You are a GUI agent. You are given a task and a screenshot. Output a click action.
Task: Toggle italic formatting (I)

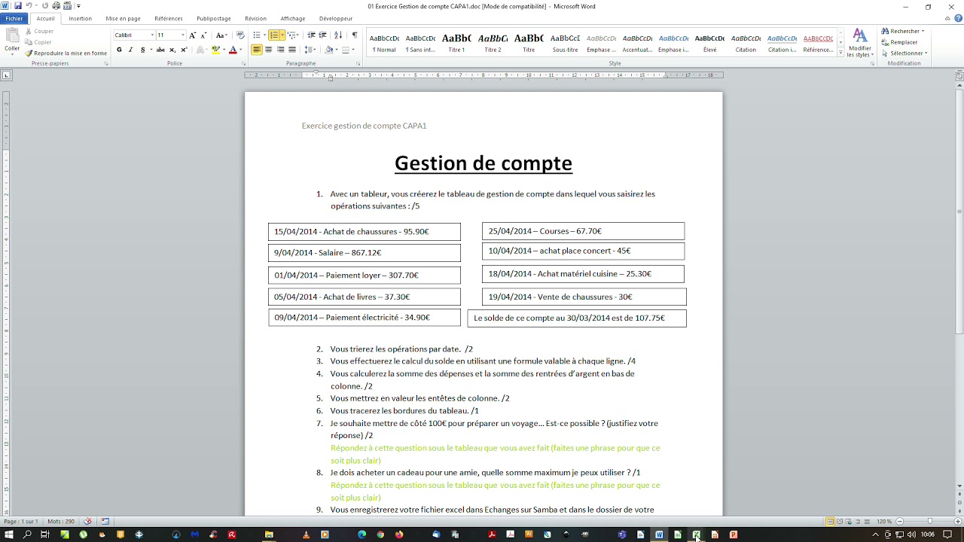130,50
